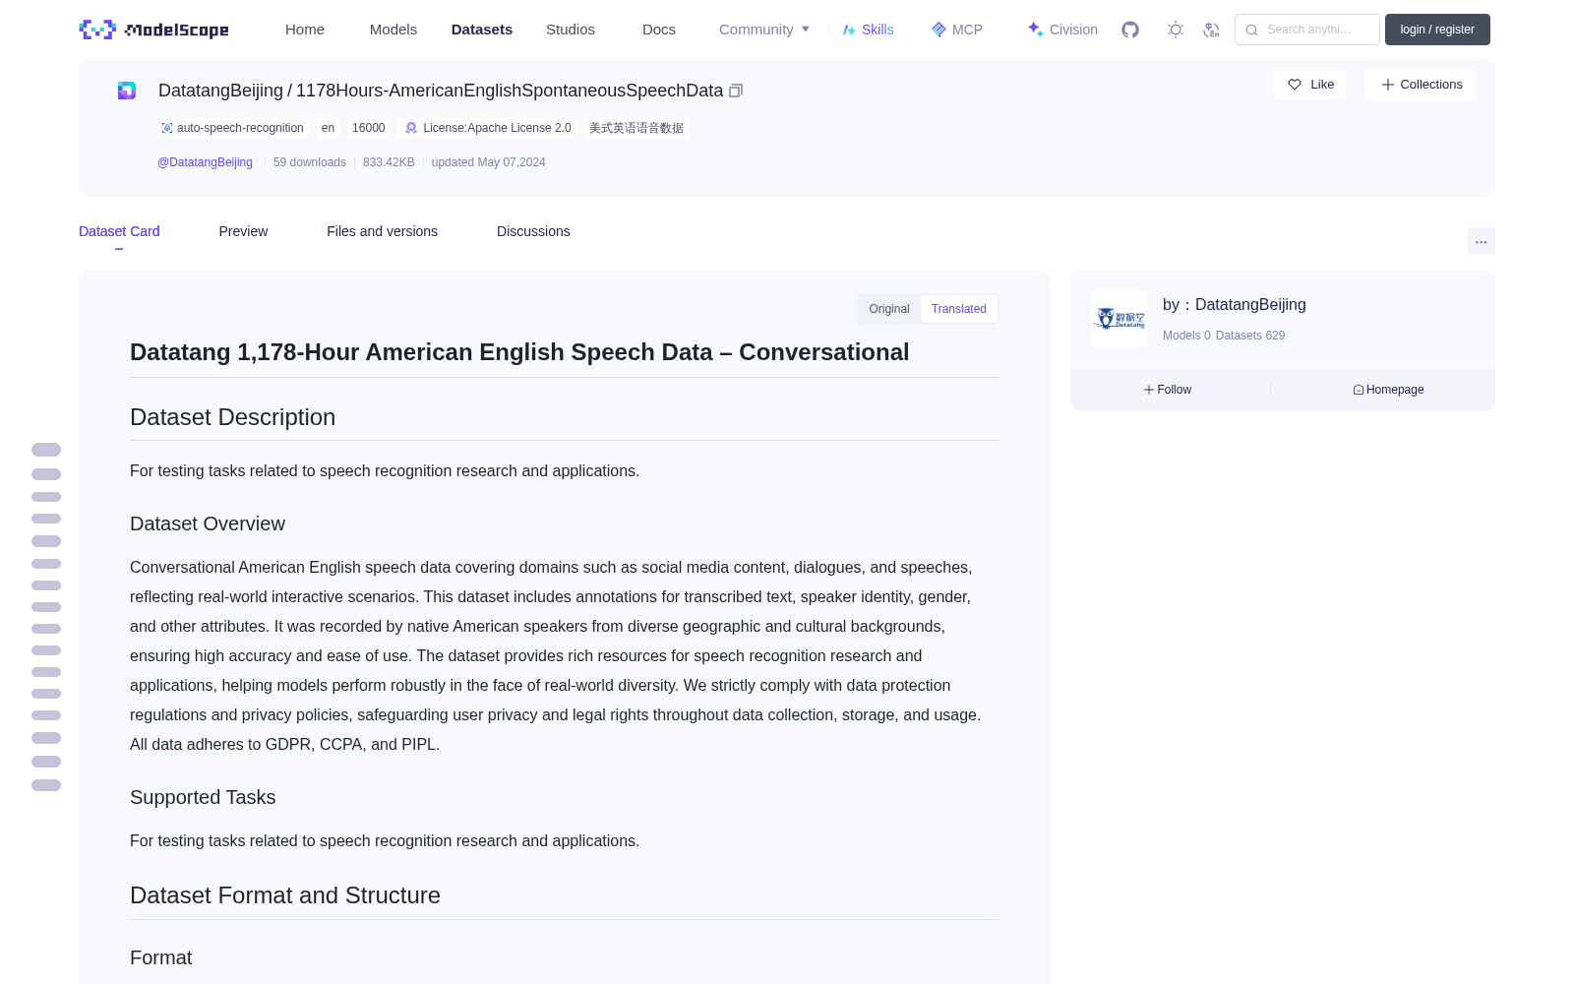This screenshot has width=1574, height=984.
Task: Open Skills in the top navigation
Action: 869,30
